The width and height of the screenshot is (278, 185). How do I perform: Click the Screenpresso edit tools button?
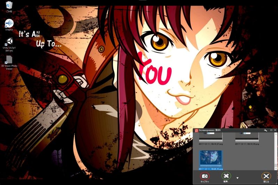[226, 176]
